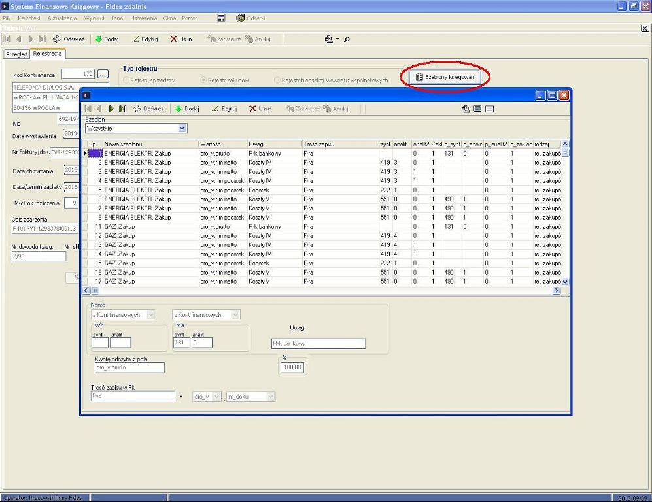
Task: Open the Szablon combo box showing Wszystkie
Action: (182, 128)
